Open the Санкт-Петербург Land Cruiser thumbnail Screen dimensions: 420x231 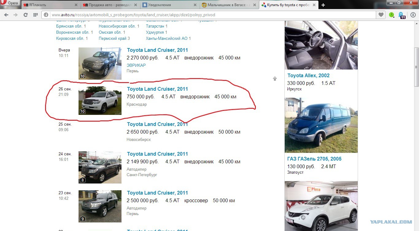click(100, 167)
